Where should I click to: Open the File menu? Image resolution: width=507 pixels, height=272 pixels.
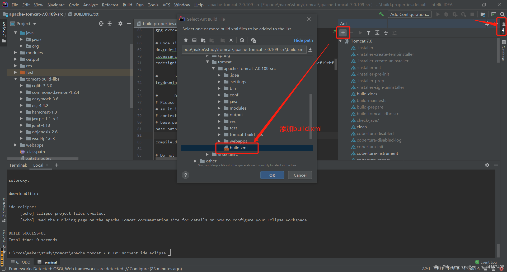pos(15,5)
